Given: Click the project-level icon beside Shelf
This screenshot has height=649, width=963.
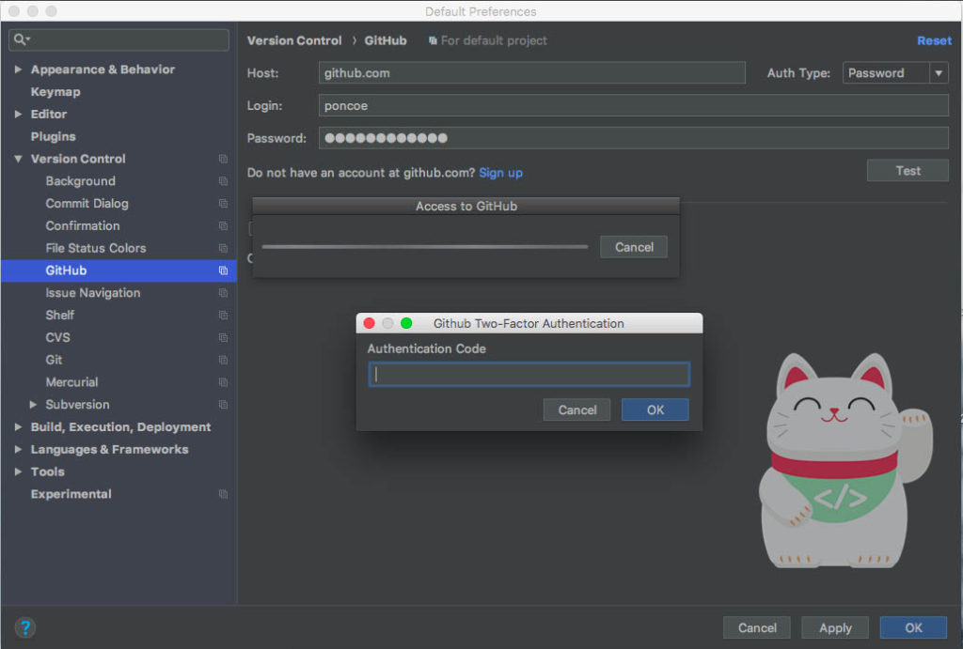Looking at the screenshot, I should click(x=223, y=316).
